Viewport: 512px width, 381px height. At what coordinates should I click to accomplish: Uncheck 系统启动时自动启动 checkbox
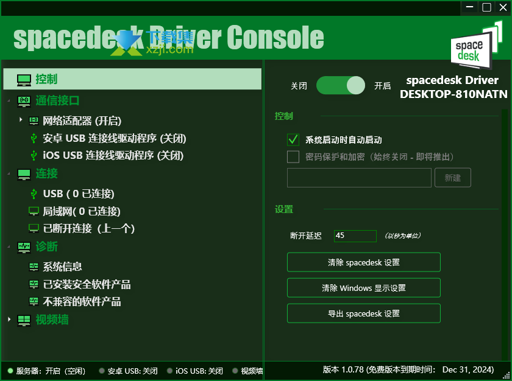coord(293,139)
